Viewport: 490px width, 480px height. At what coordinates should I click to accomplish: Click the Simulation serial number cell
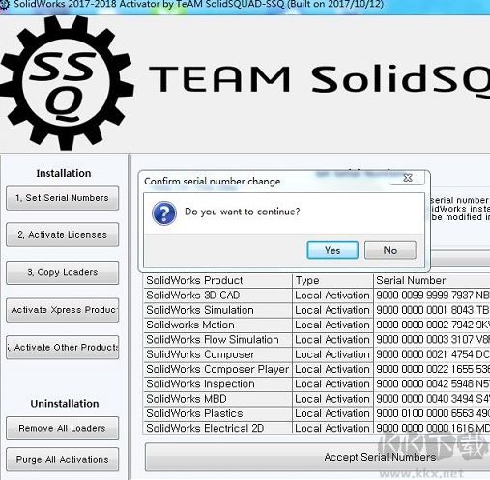[x=432, y=310]
